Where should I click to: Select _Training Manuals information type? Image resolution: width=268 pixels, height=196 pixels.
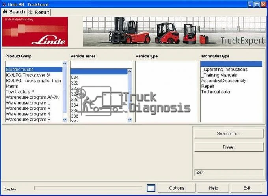231,75
